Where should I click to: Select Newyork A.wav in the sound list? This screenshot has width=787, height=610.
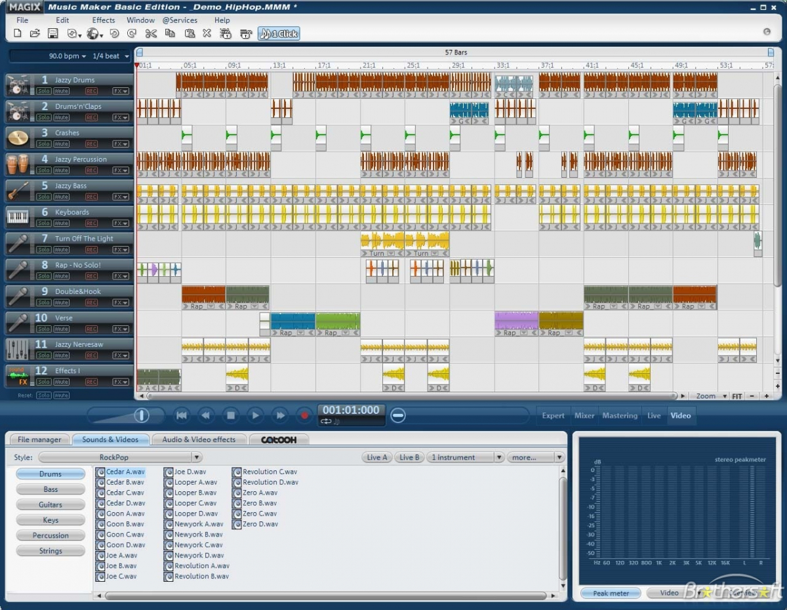[x=198, y=524]
